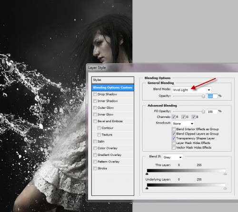Viewport: 238px width, 212px height.
Task: Select the Styles header in the list
Action: tap(113, 80)
